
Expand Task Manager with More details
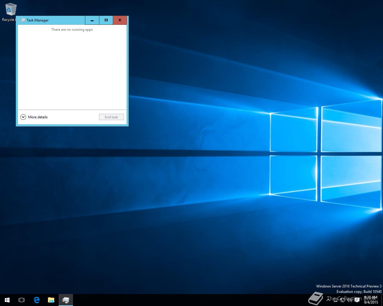(34, 117)
